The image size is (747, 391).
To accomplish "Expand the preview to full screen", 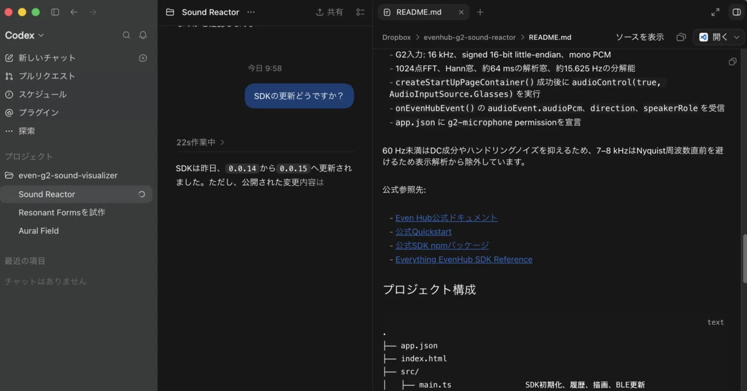I will [715, 12].
